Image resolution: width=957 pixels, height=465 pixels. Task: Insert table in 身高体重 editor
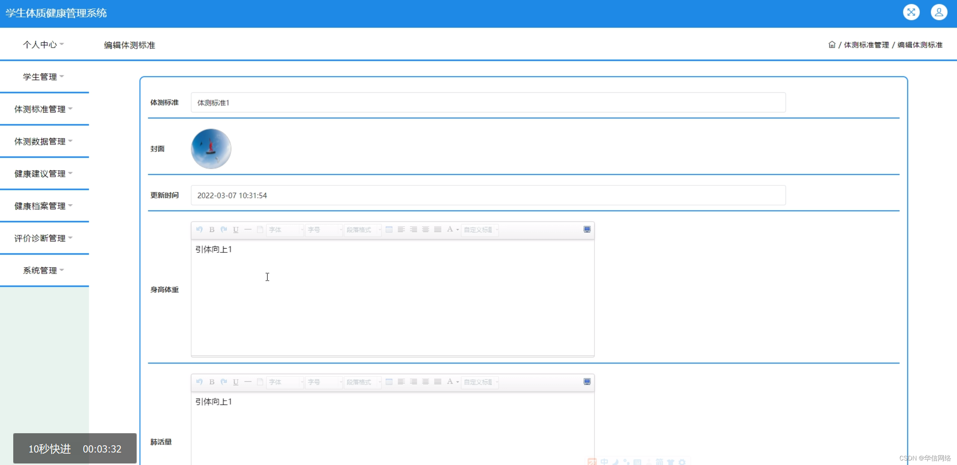tap(389, 229)
